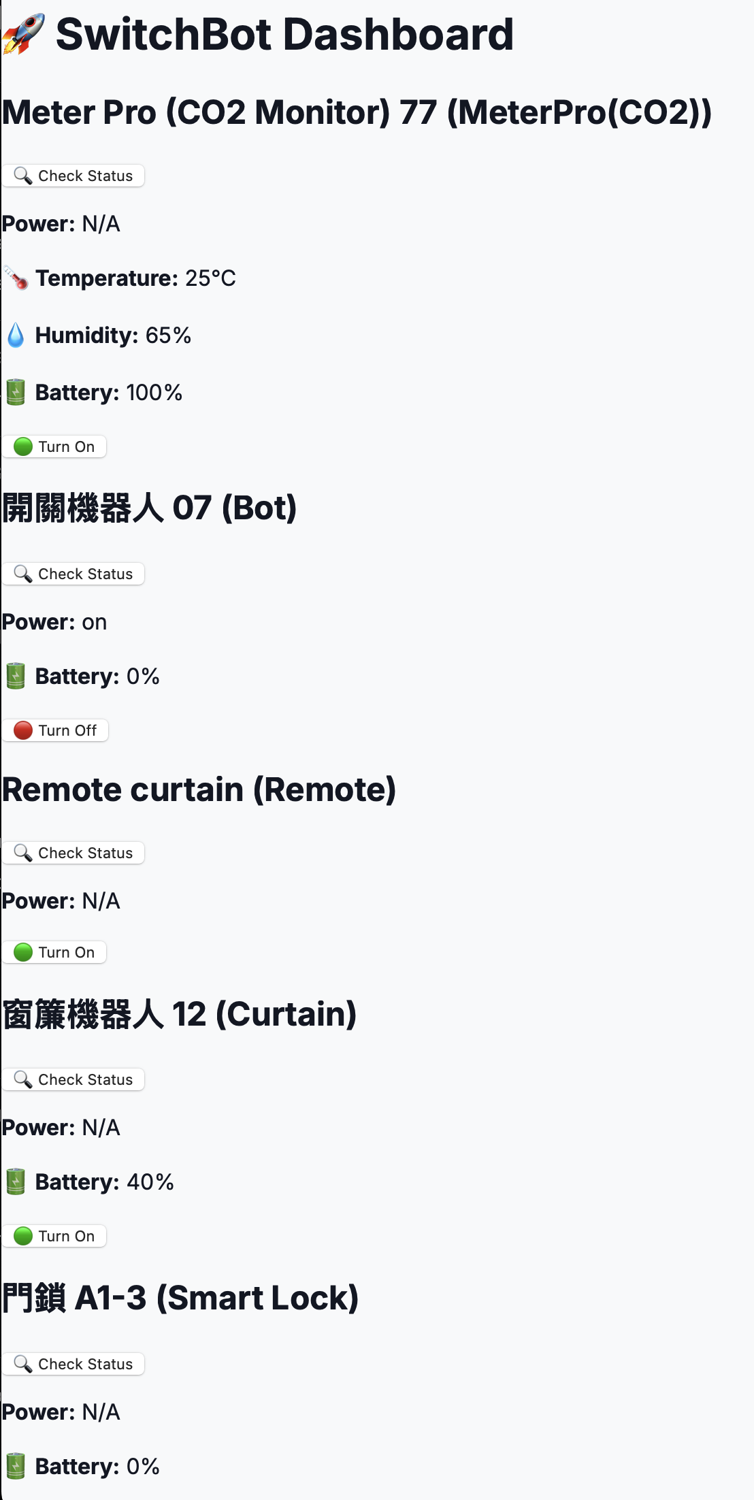
Task: Turn On the 12 Curtain device
Action: (54, 1236)
